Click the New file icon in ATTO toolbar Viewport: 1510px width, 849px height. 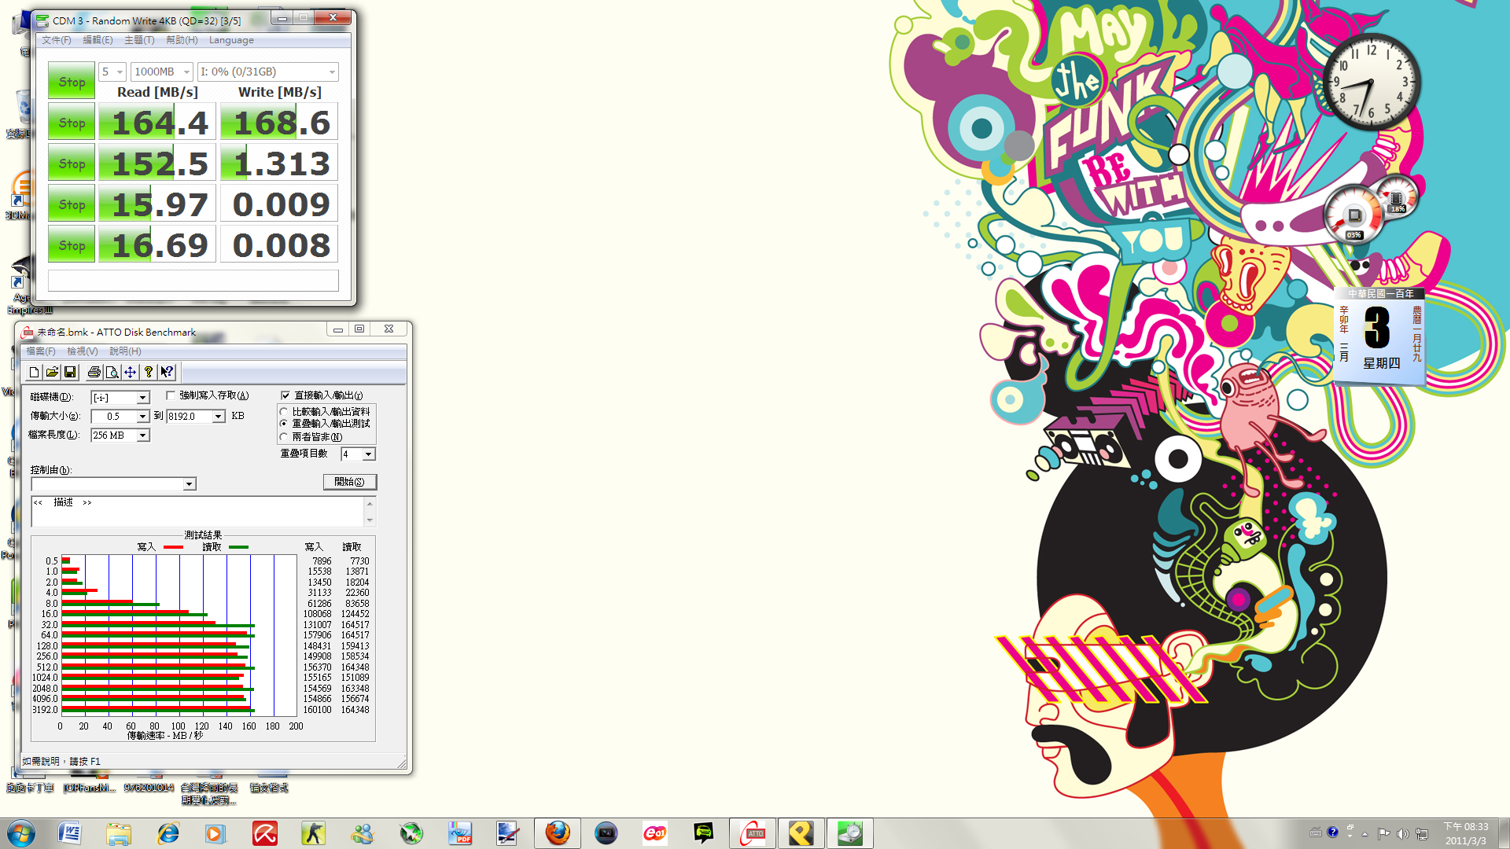(x=34, y=372)
